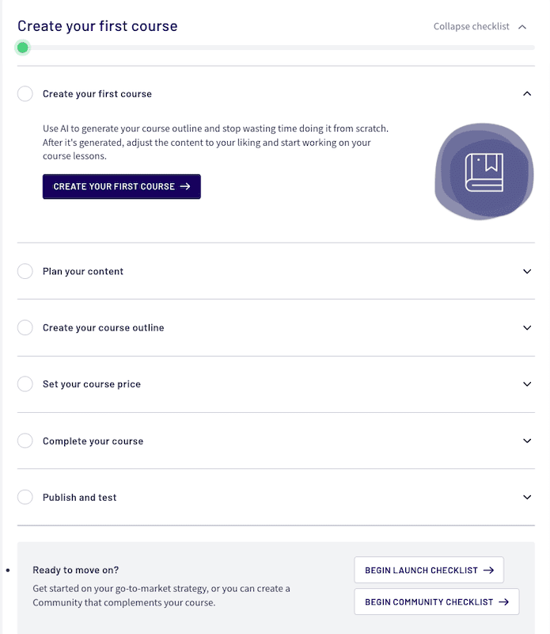Click Collapse checklist at the top right
The image size is (550, 634).
coord(478,26)
